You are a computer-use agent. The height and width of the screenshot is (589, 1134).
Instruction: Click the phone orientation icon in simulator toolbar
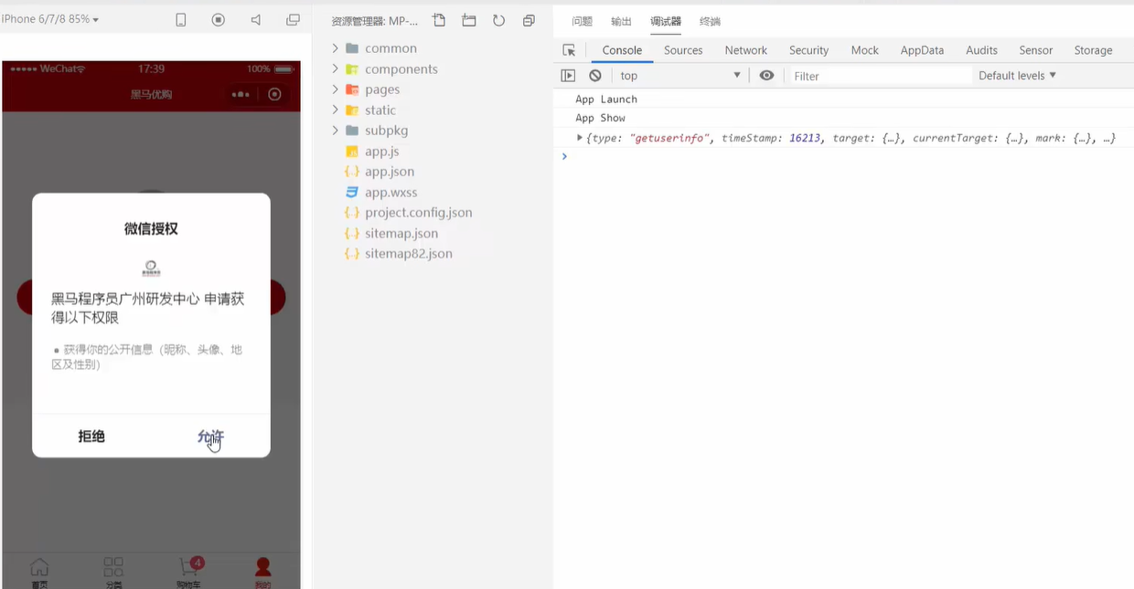point(181,20)
